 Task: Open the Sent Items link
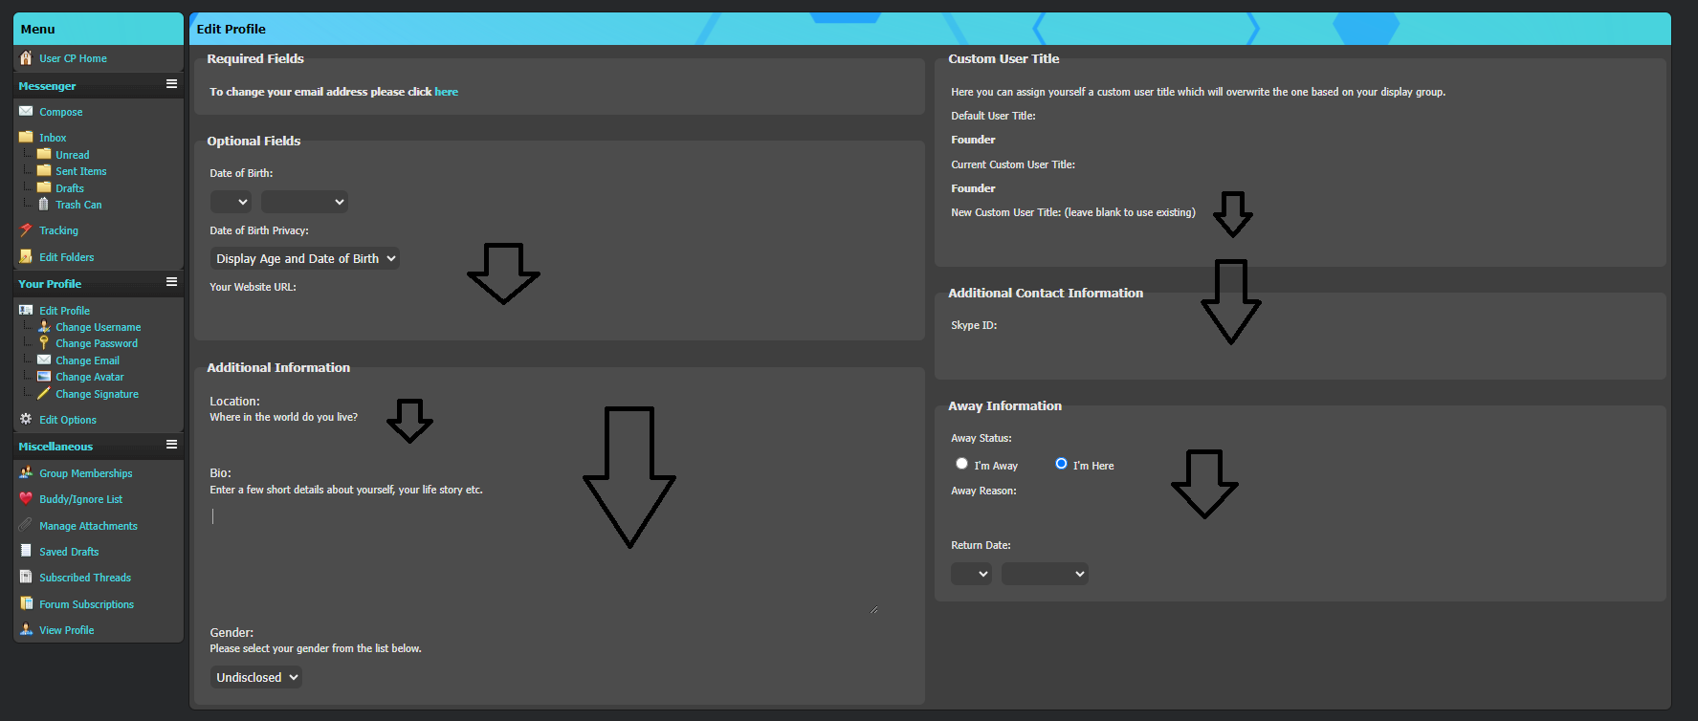coord(81,171)
